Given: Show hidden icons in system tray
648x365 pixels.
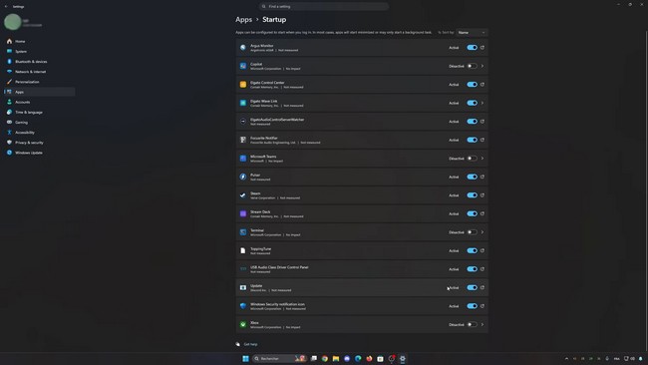Looking at the screenshot, I should tap(566, 358).
